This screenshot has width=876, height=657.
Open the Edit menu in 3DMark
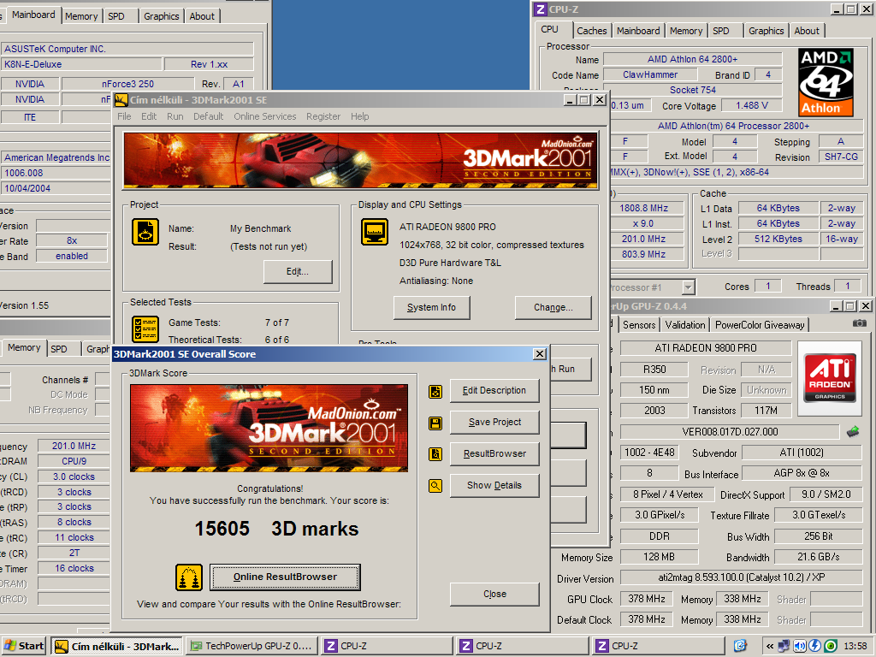(x=149, y=116)
